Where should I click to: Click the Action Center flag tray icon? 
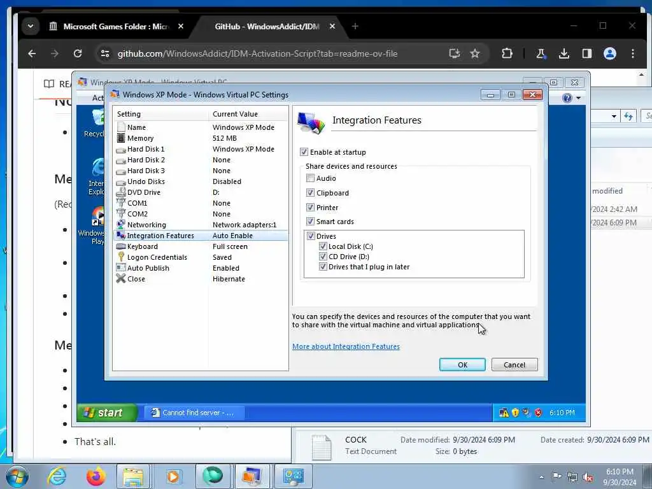pos(556,477)
